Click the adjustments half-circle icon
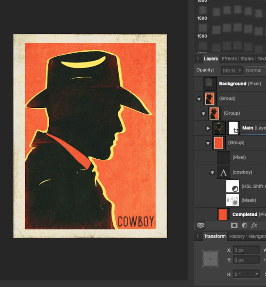This screenshot has height=287, width=266. 244,225
